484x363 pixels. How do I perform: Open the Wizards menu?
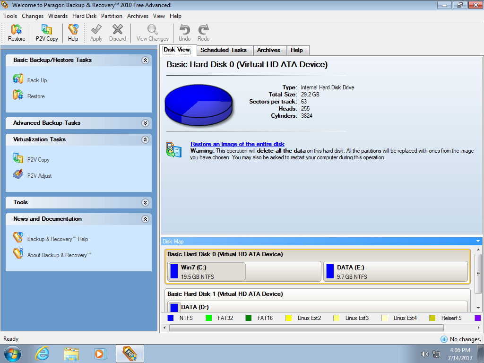(x=58, y=16)
